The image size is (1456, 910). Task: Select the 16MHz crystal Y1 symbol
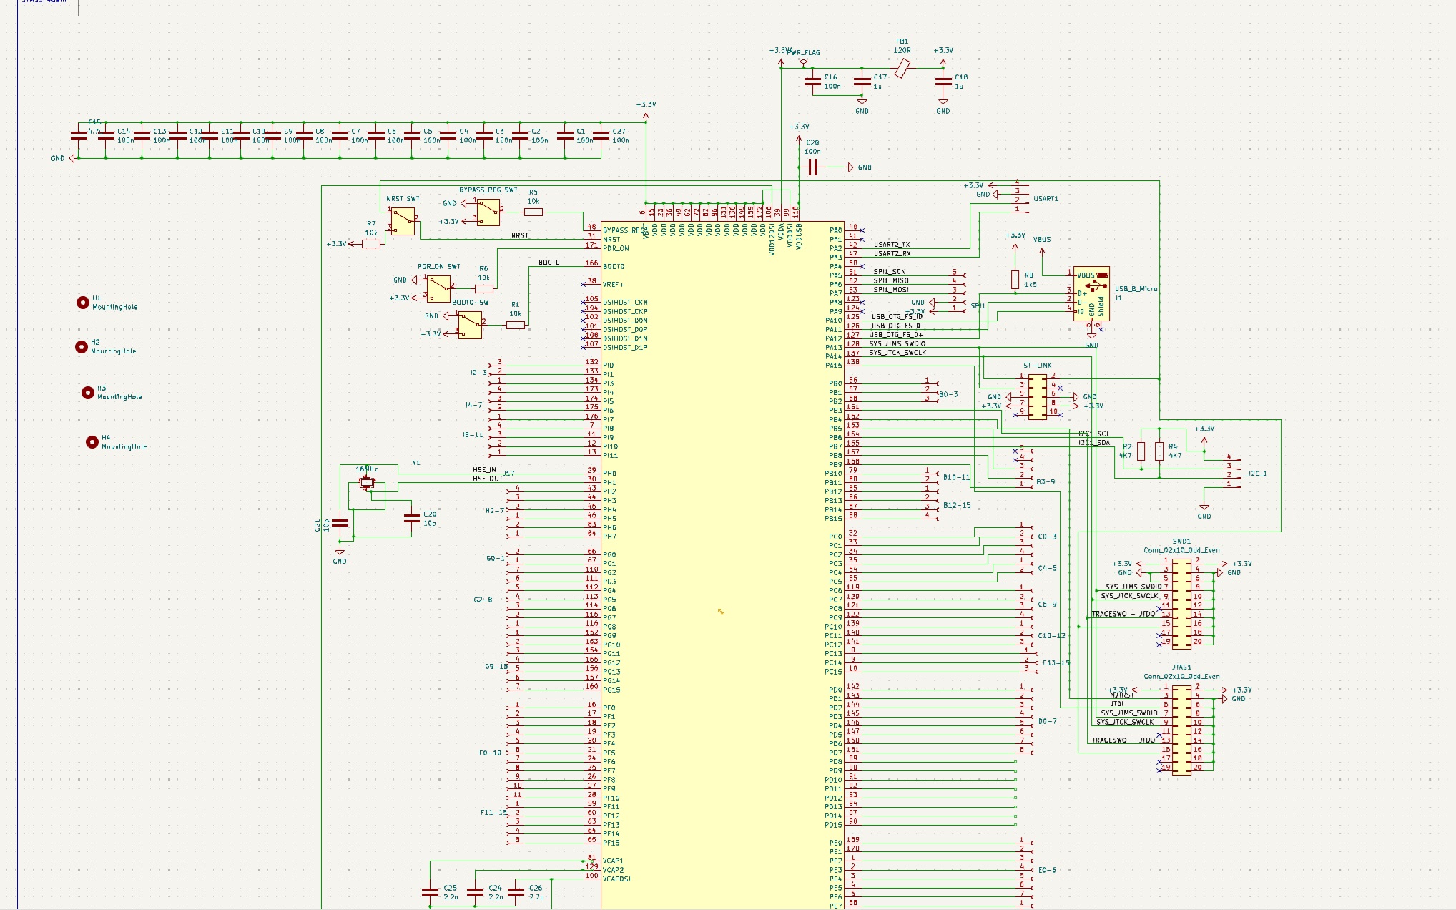coord(367,483)
